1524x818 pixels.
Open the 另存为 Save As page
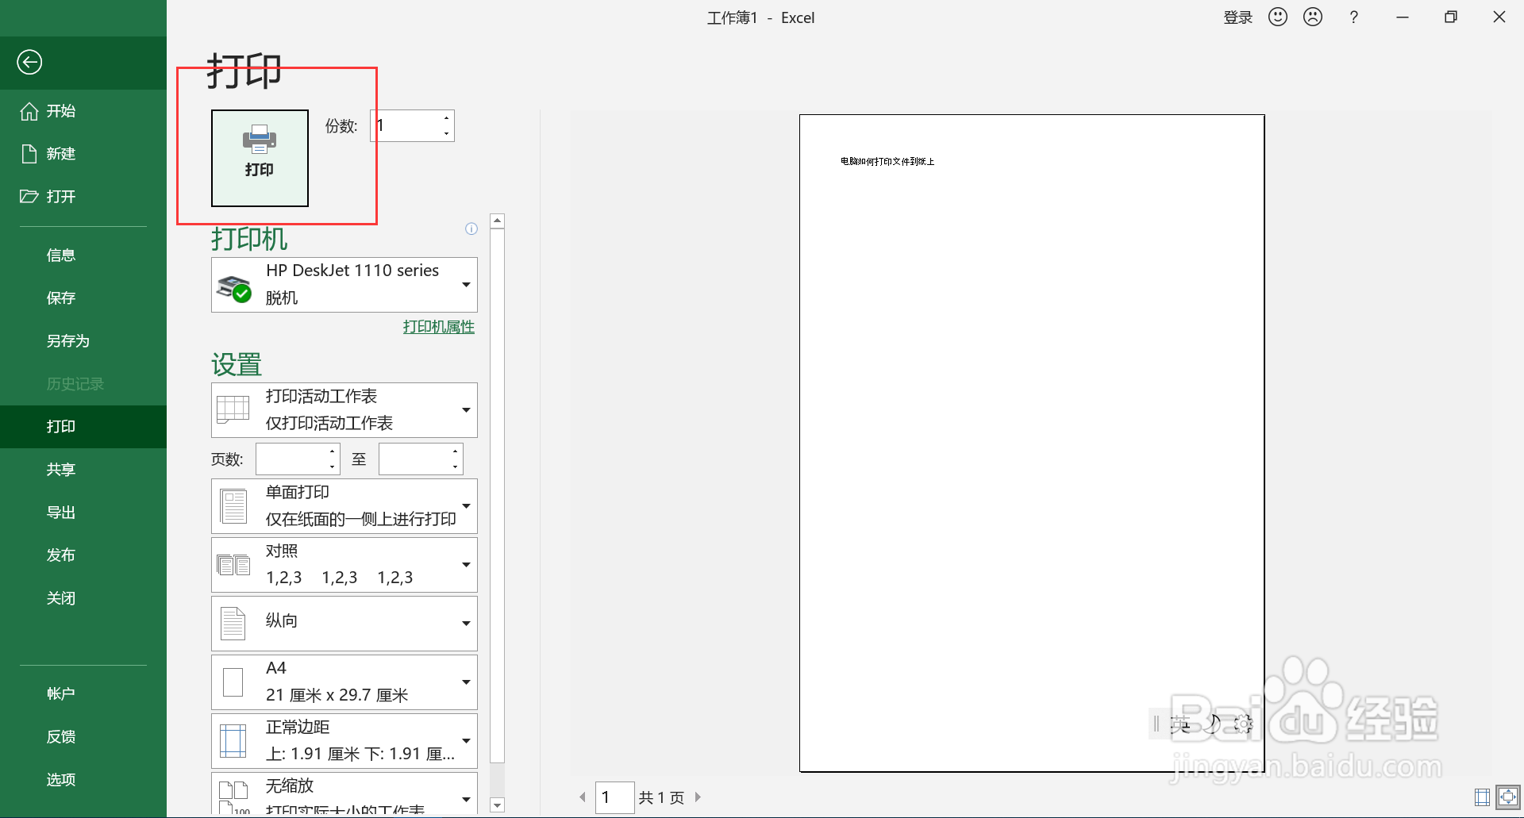(83, 341)
